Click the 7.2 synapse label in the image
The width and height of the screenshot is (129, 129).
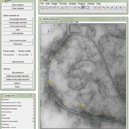pos(50,82)
